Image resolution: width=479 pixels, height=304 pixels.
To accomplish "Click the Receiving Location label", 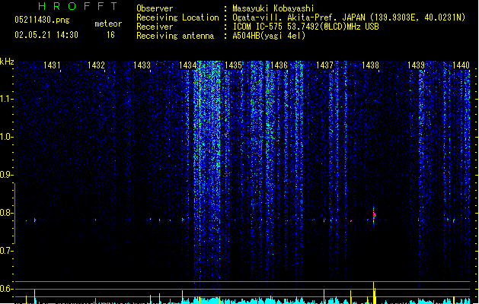I will (177, 17).
